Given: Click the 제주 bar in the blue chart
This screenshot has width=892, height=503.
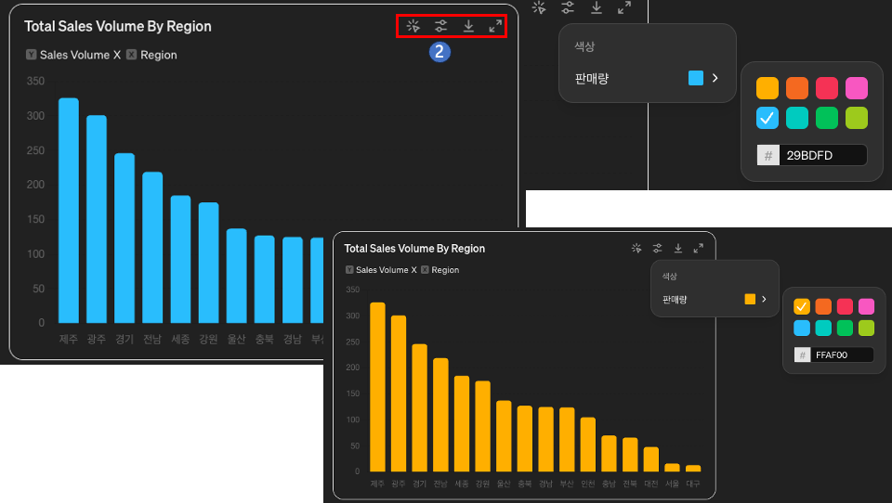Looking at the screenshot, I should 69,211.
